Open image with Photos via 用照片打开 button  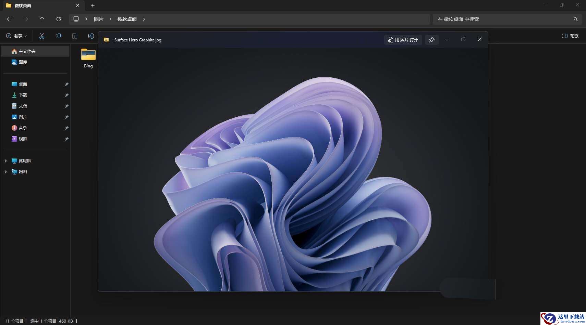(x=403, y=40)
